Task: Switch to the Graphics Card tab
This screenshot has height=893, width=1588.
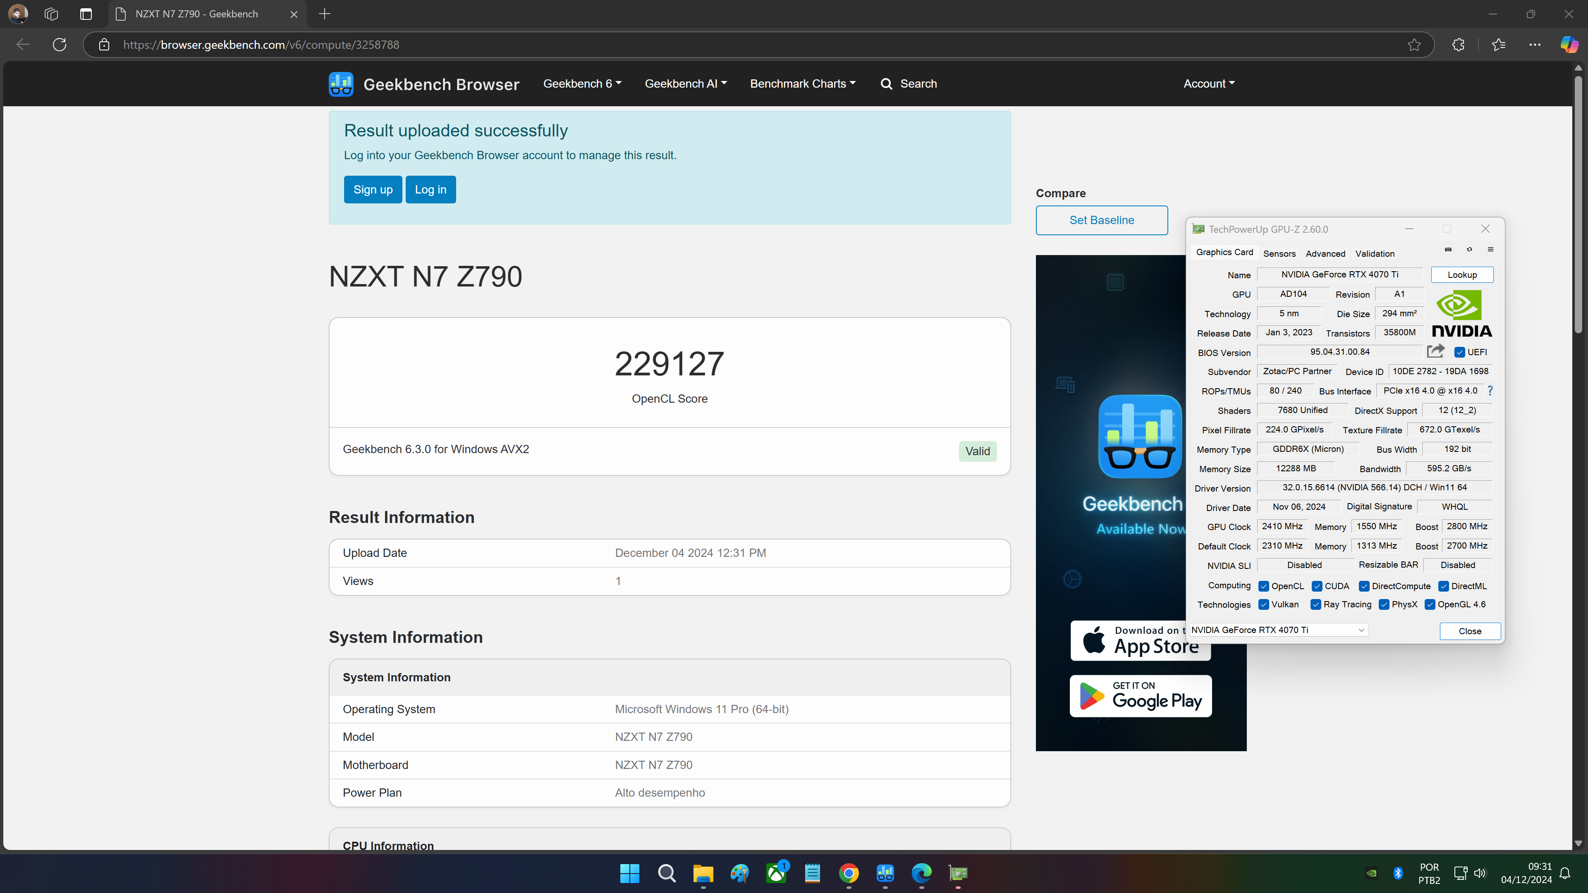Action: (x=1224, y=252)
